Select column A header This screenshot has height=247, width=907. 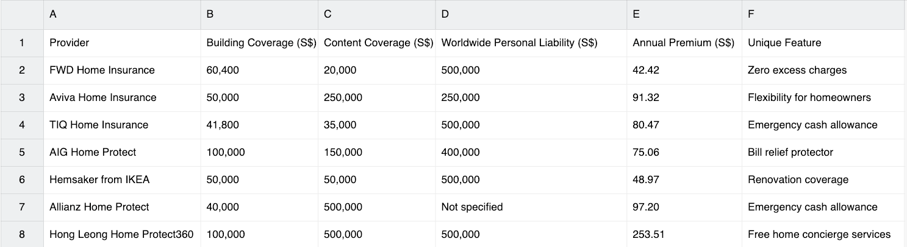point(122,15)
